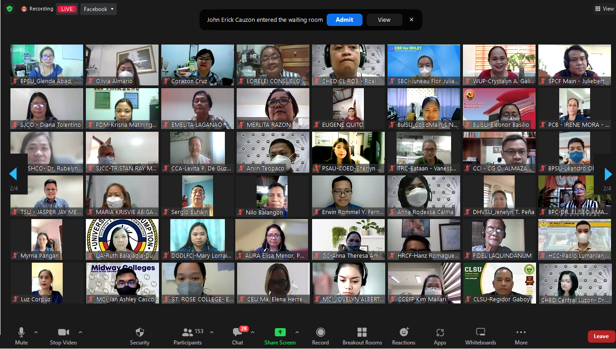Open the Apps panel

click(x=440, y=336)
